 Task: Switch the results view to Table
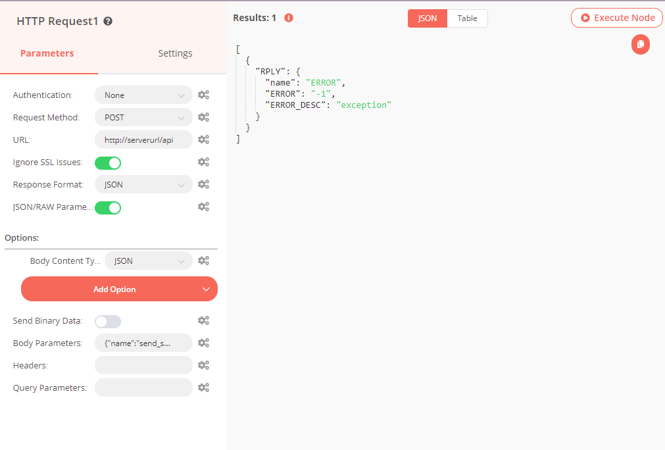coord(467,18)
